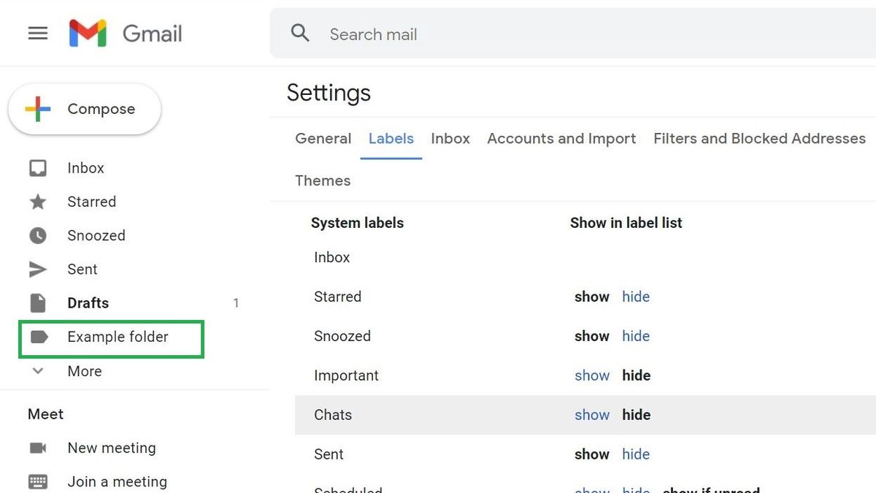The width and height of the screenshot is (876, 493).
Task: Click the Starred star icon
Action: (x=38, y=202)
